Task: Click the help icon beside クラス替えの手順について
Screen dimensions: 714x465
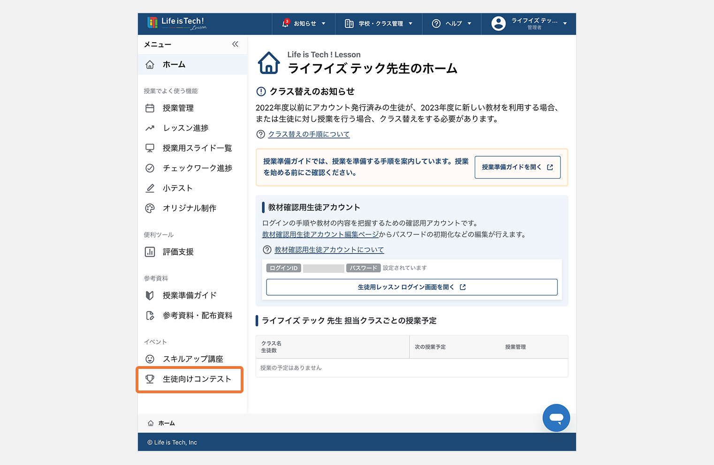Action: pos(261,135)
